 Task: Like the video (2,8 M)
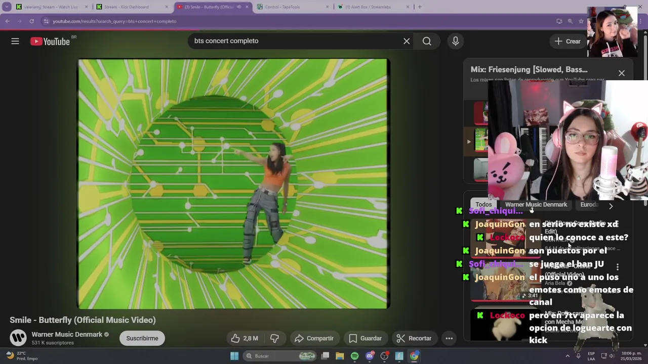[245, 338]
